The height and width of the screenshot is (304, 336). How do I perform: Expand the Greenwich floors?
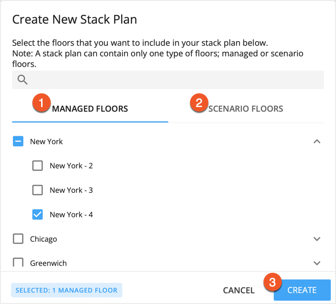pos(317,263)
